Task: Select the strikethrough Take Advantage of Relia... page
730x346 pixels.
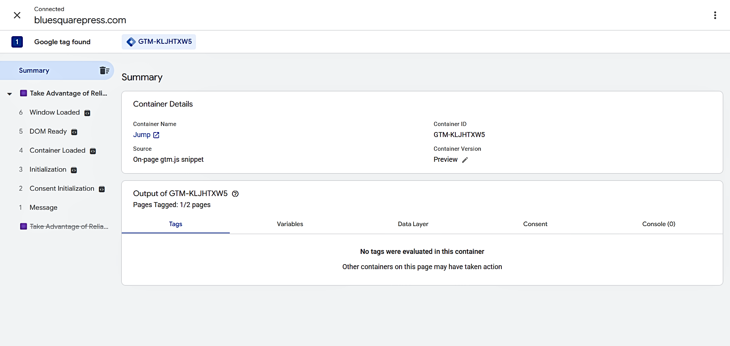Action: [x=68, y=226]
